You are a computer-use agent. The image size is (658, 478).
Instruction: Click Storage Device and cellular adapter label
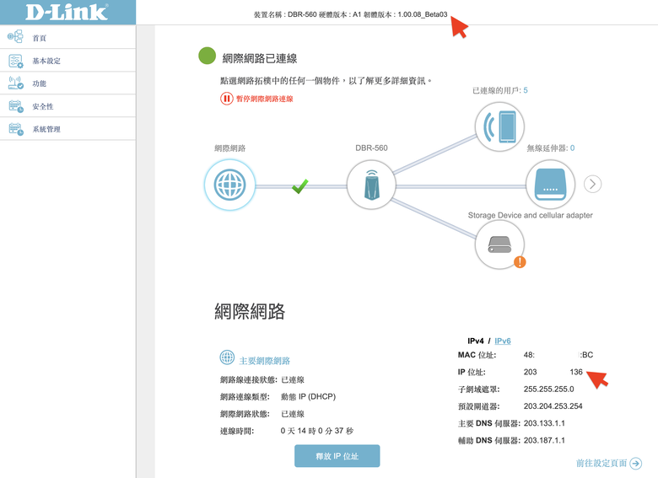tap(530, 215)
